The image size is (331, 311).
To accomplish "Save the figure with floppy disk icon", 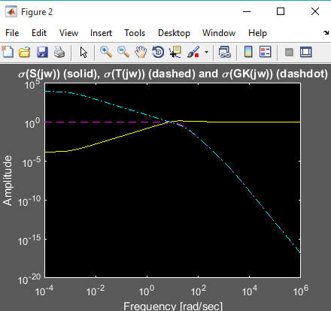I will [x=42, y=52].
